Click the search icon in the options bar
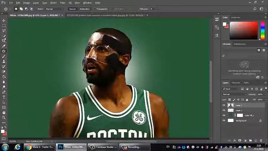The width and height of the screenshot is (268, 151). tap(255, 9)
